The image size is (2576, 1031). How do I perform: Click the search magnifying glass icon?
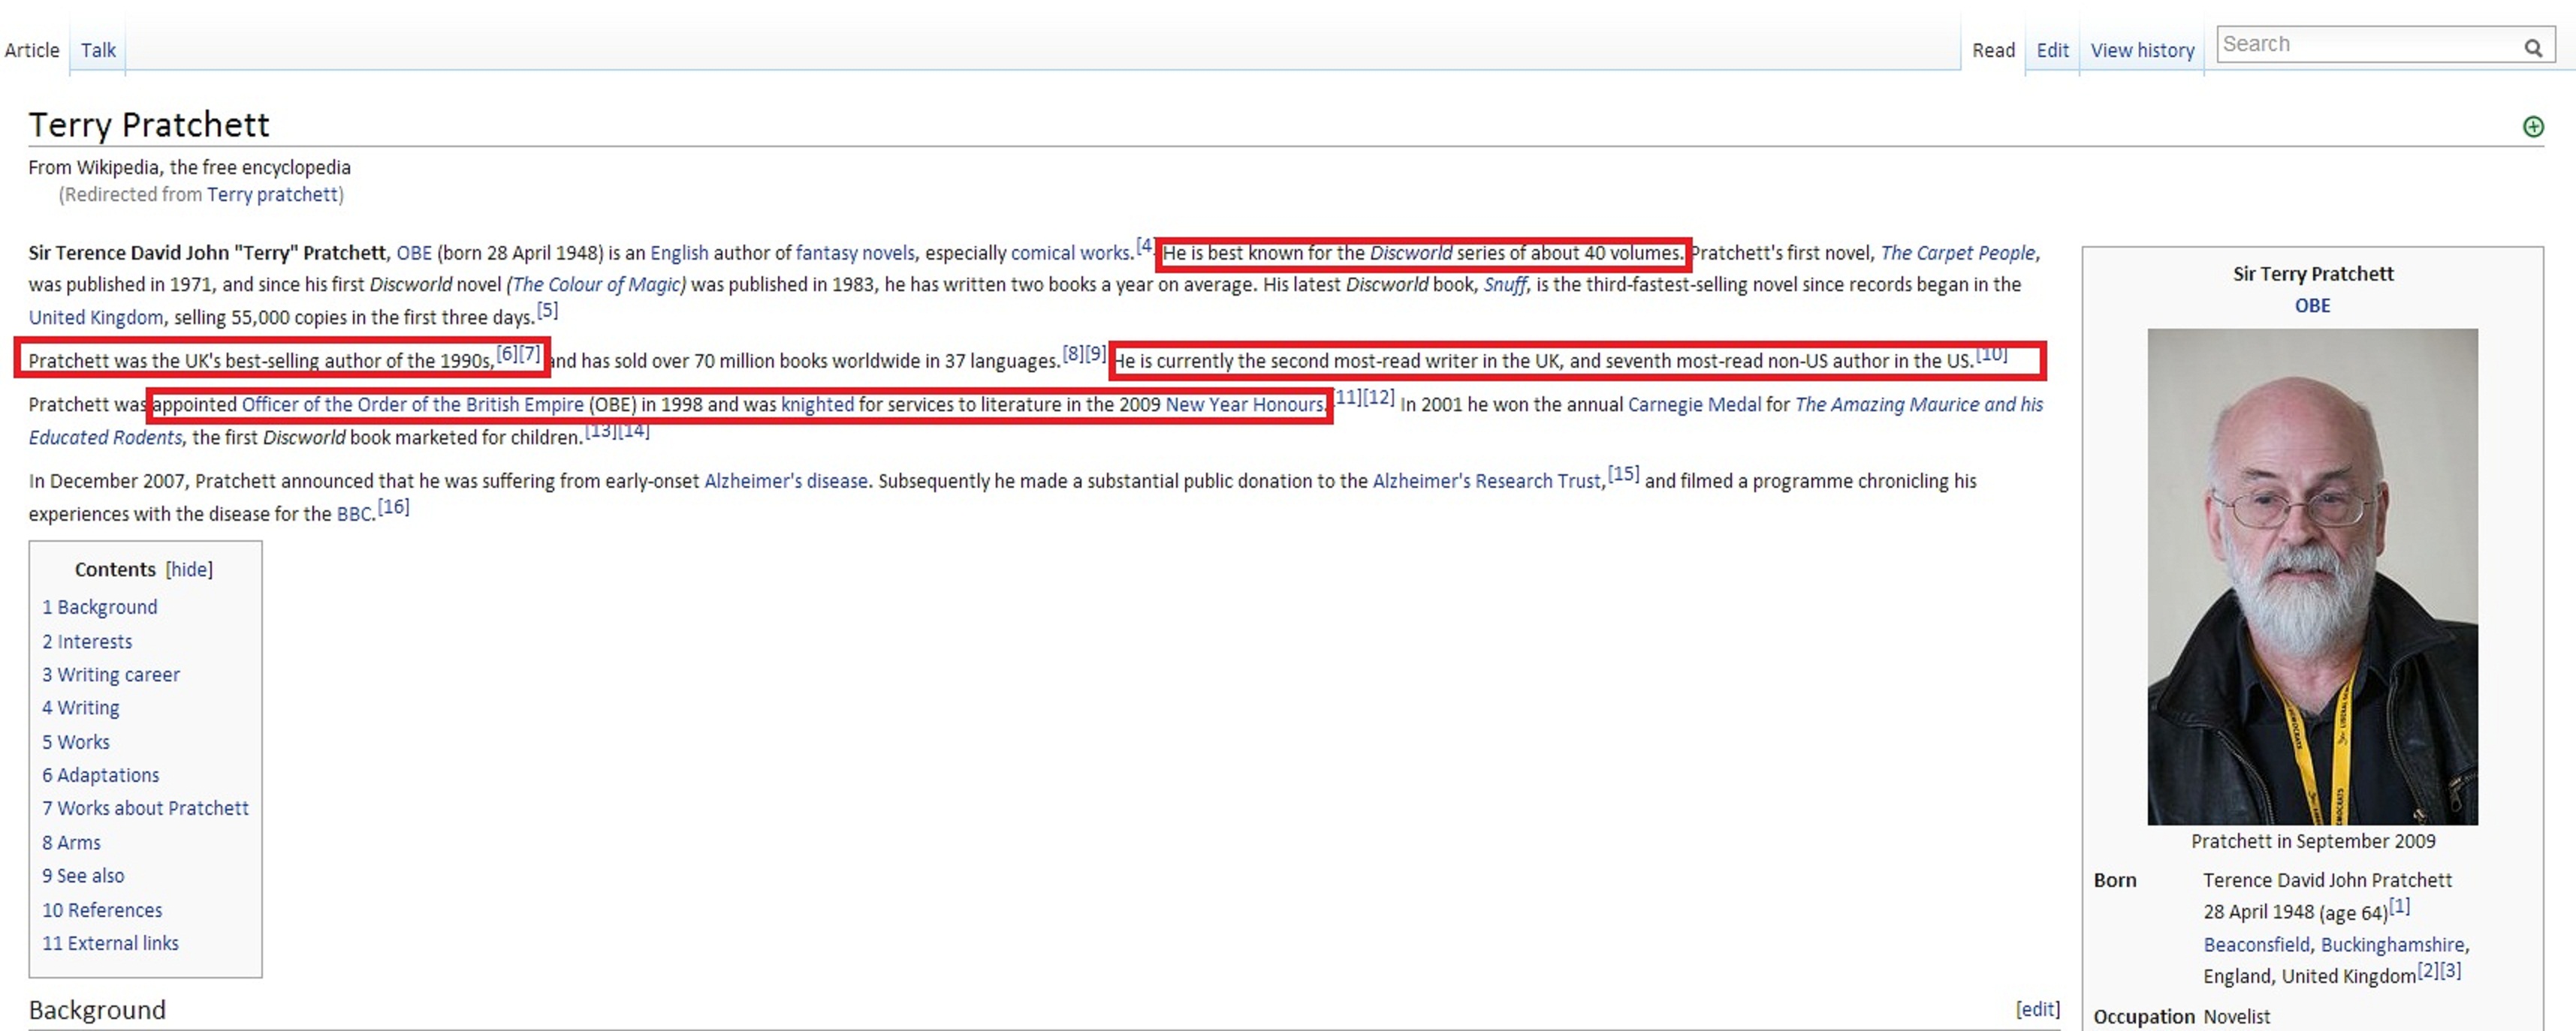[x=2532, y=47]
